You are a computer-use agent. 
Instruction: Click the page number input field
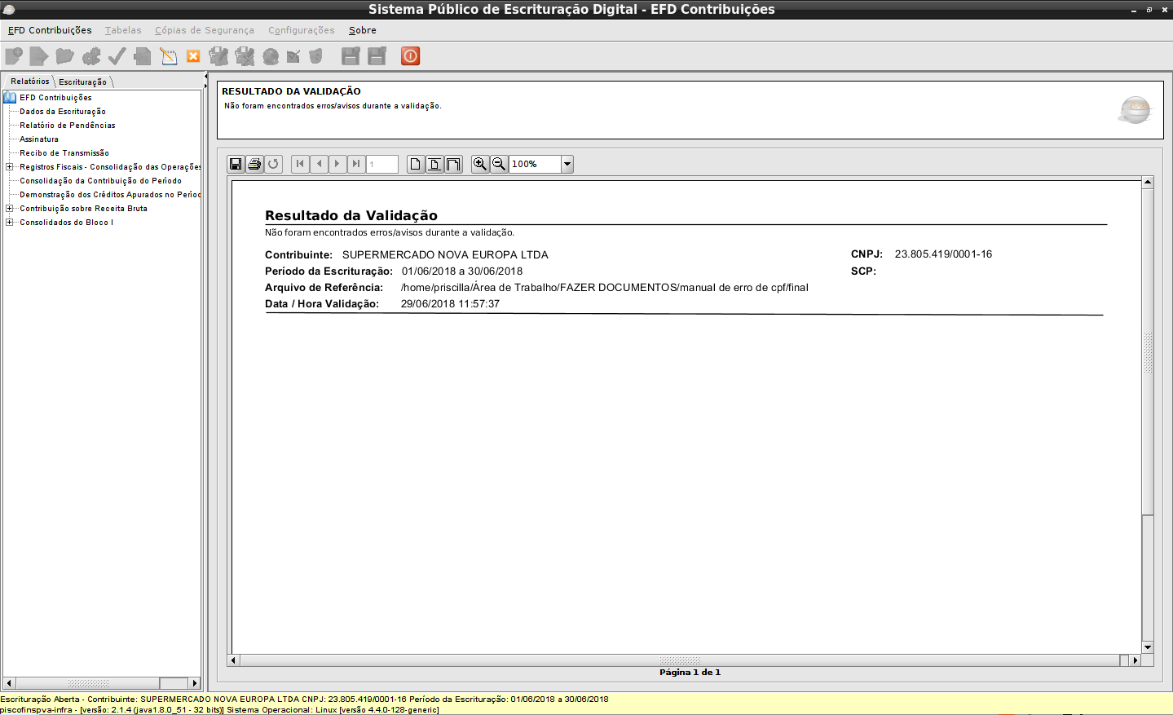point(381,164)
